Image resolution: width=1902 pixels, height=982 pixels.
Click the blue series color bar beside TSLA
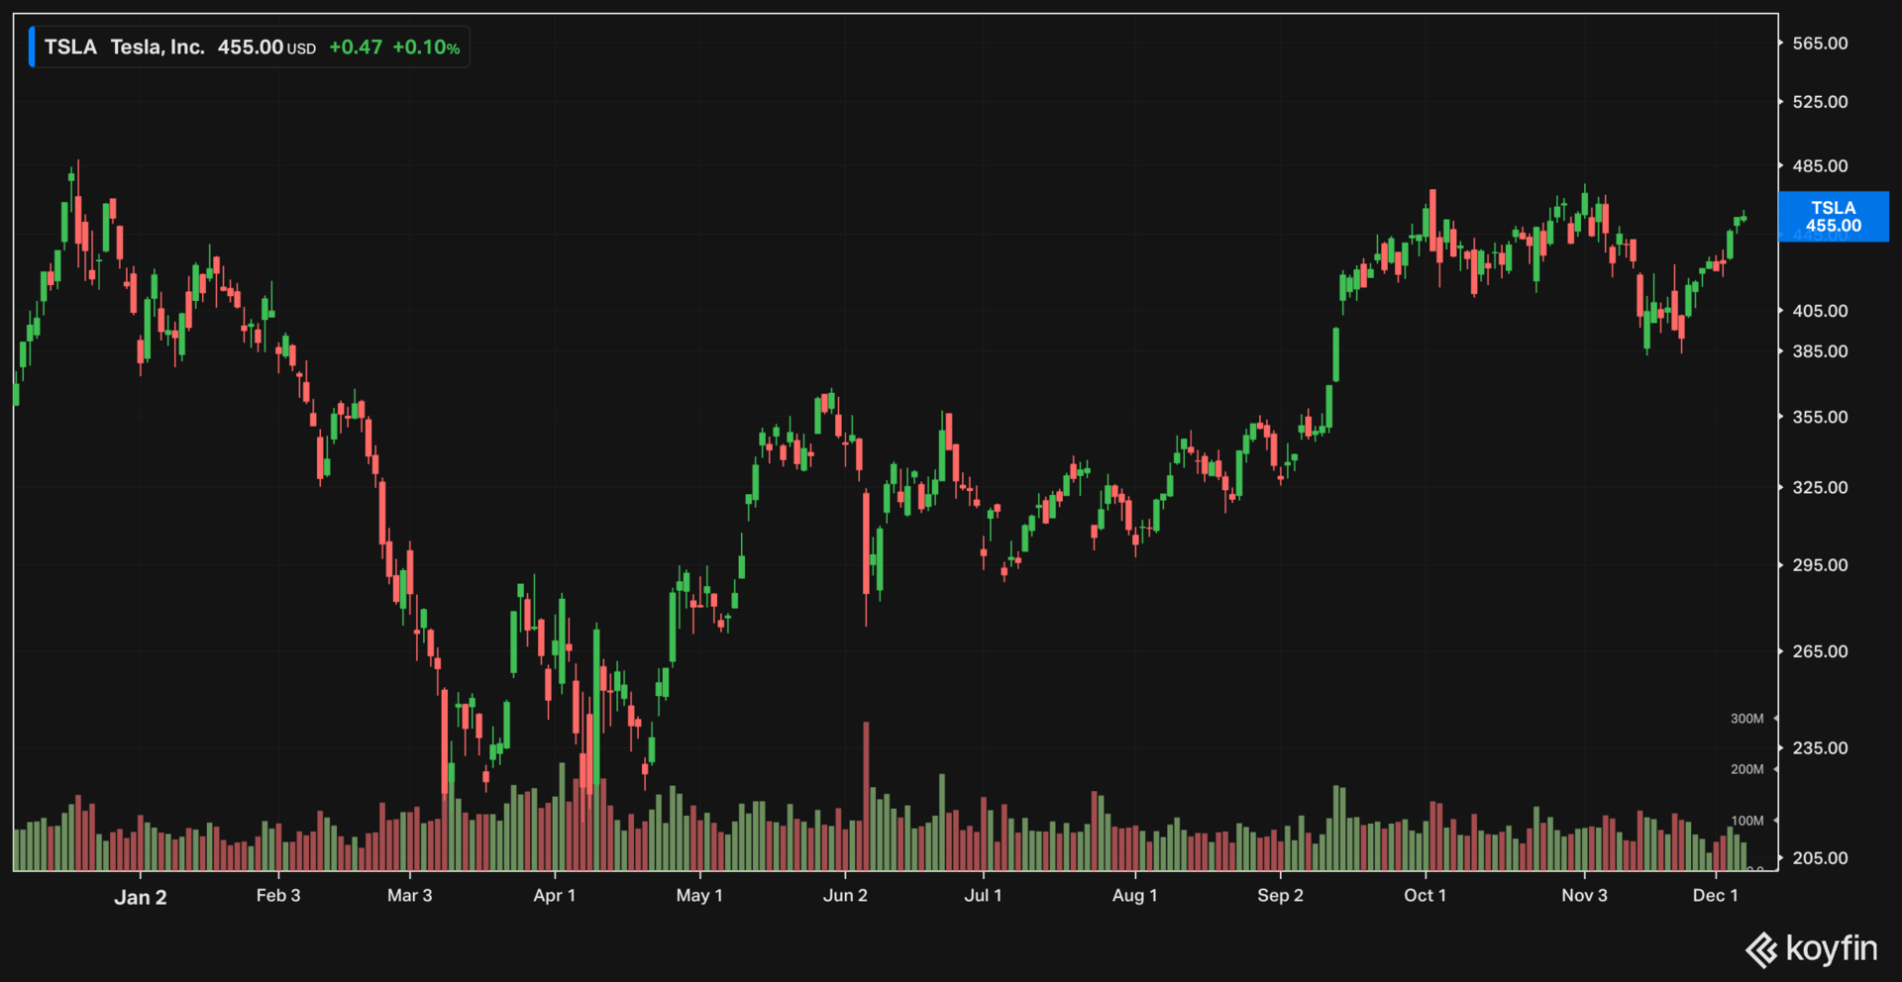(x=32, y=48)
